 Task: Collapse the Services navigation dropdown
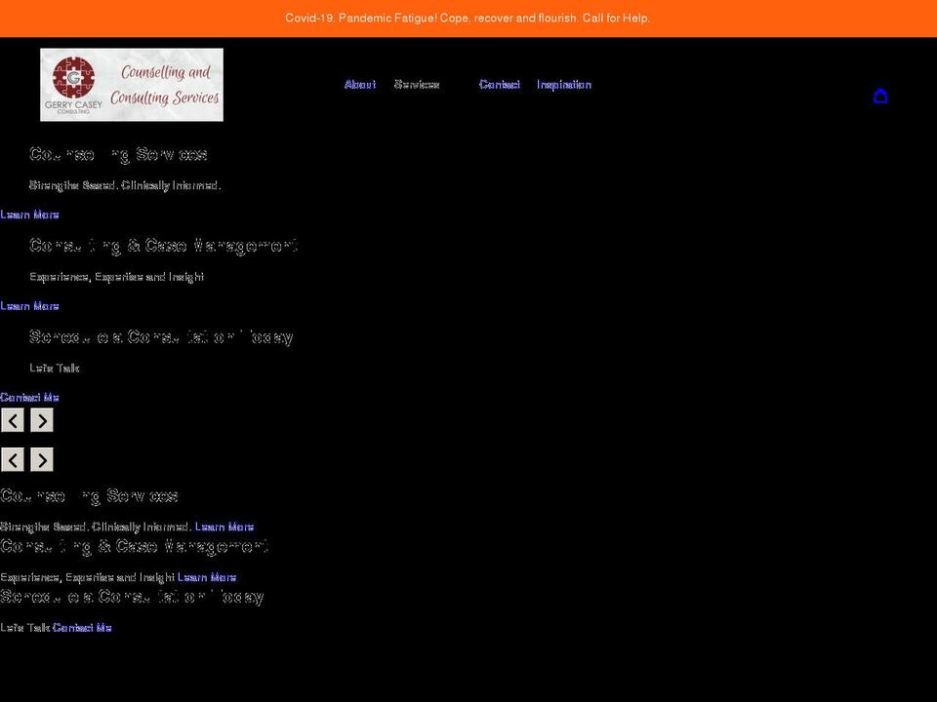point(418,84)
